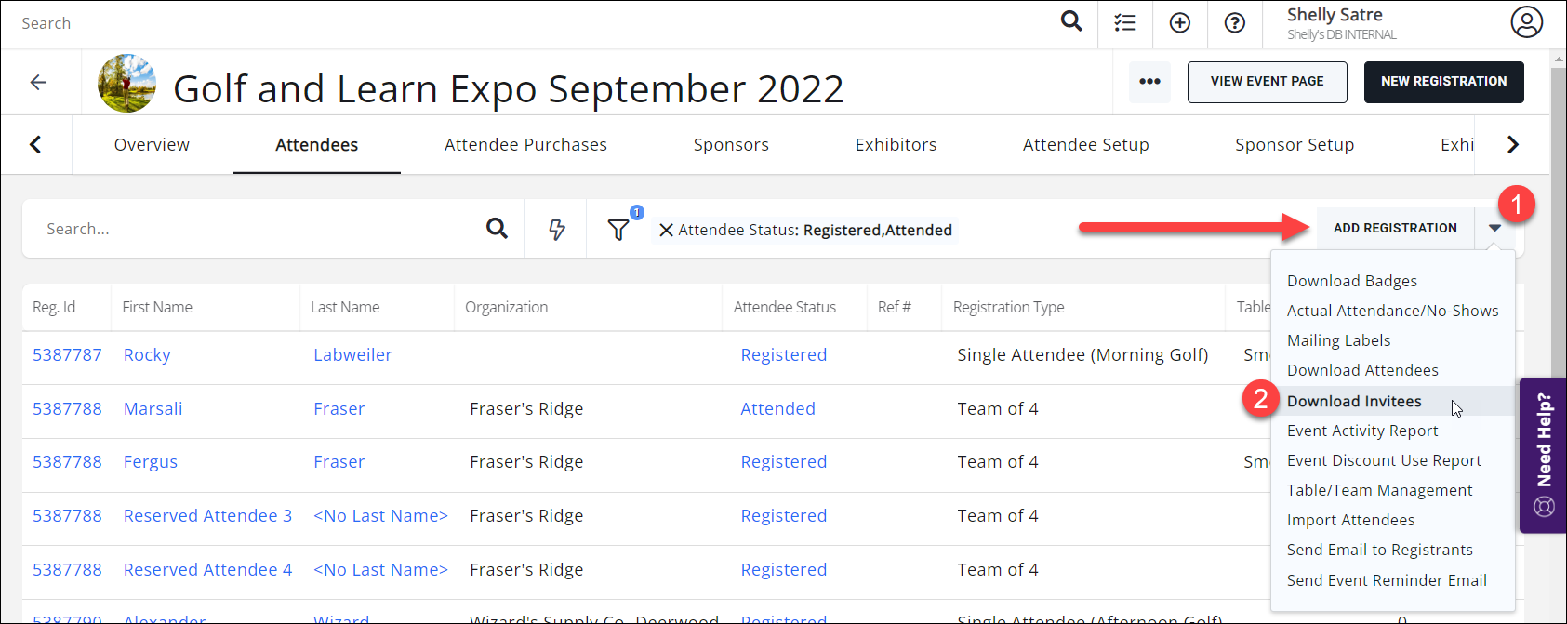This screenshot has width=1567, height=624.
Task: Open the help question mark icon
Action: (x=1234, y=23)
